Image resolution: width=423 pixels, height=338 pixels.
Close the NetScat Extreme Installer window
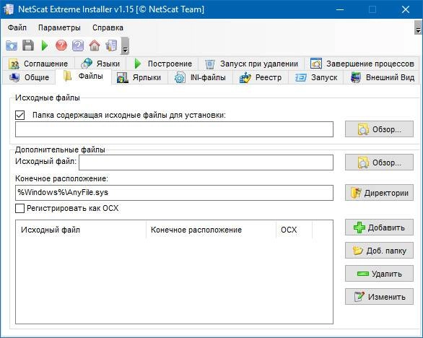click(x=406, y=9)
